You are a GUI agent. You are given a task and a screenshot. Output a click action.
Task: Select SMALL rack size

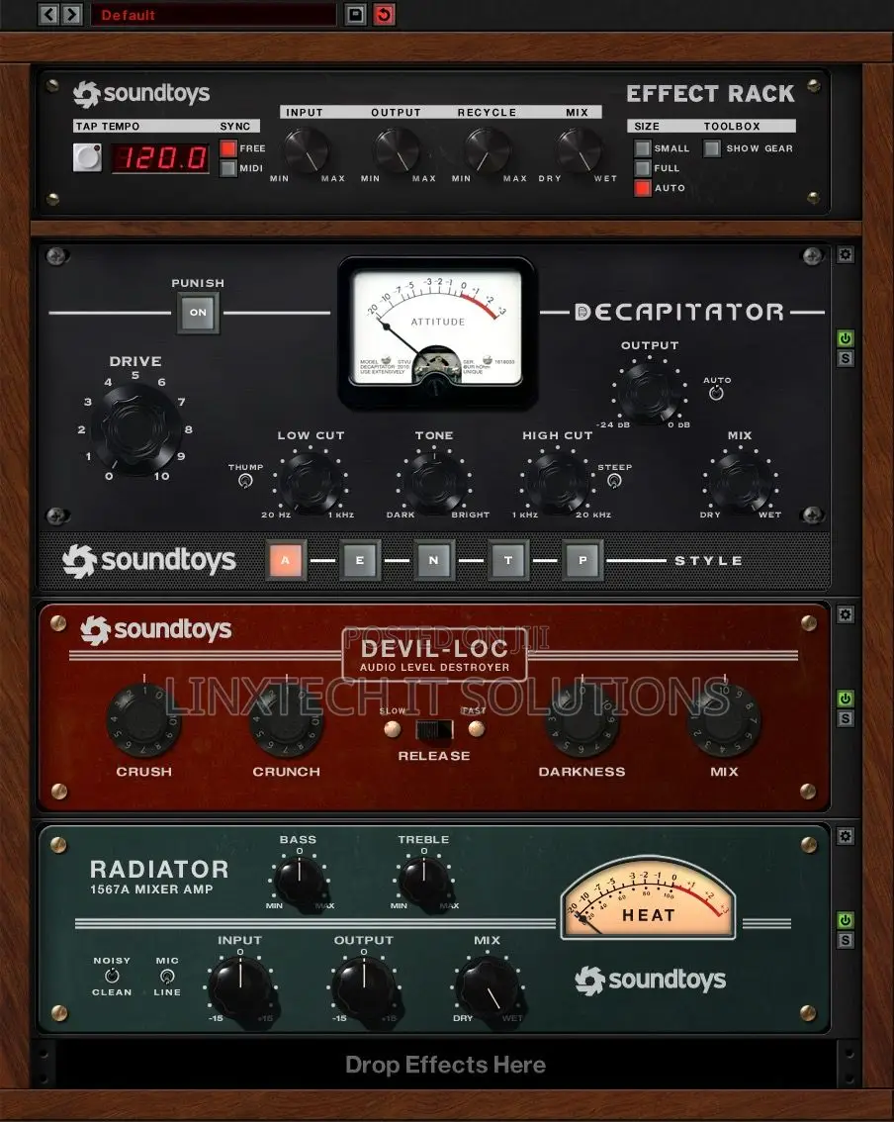coord(642,148)
